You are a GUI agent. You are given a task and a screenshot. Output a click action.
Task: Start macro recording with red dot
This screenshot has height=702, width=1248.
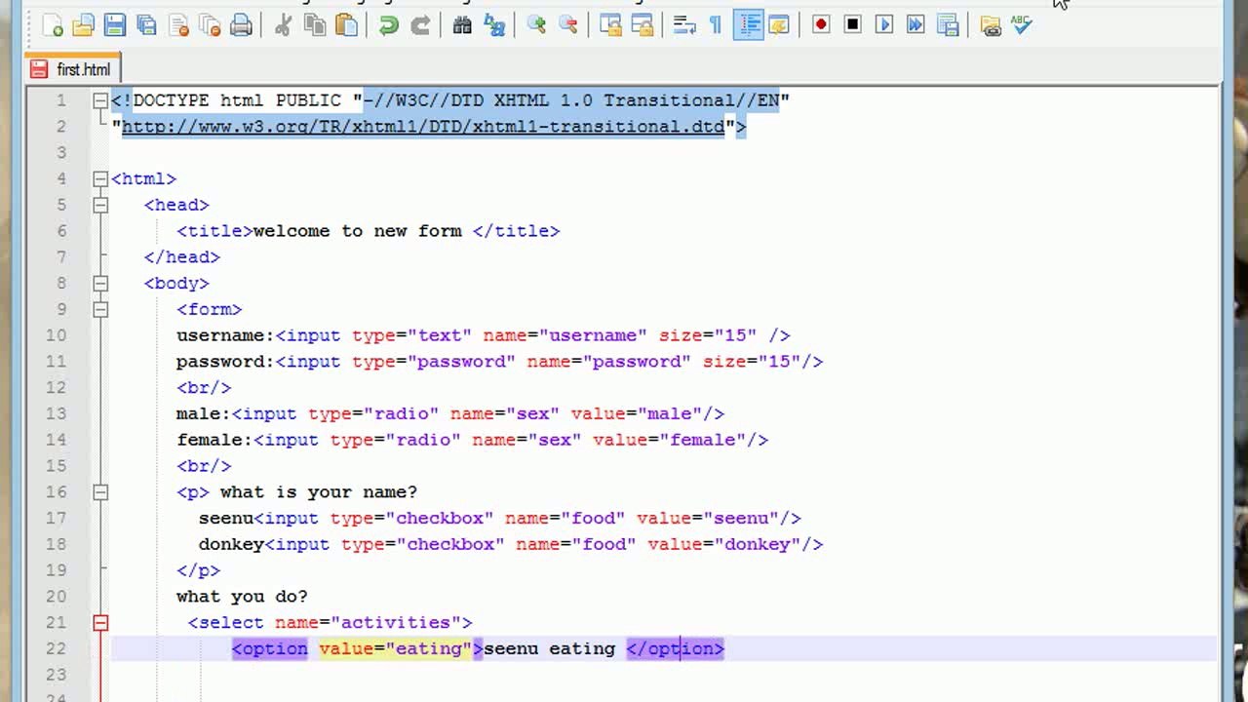pyautogui.click(x=821, y=24)
